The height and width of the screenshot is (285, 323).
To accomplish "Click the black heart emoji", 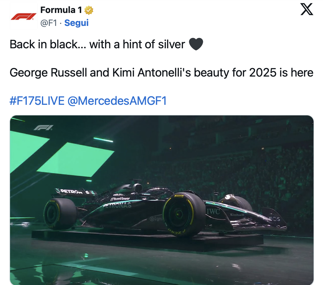I will 196,44.
